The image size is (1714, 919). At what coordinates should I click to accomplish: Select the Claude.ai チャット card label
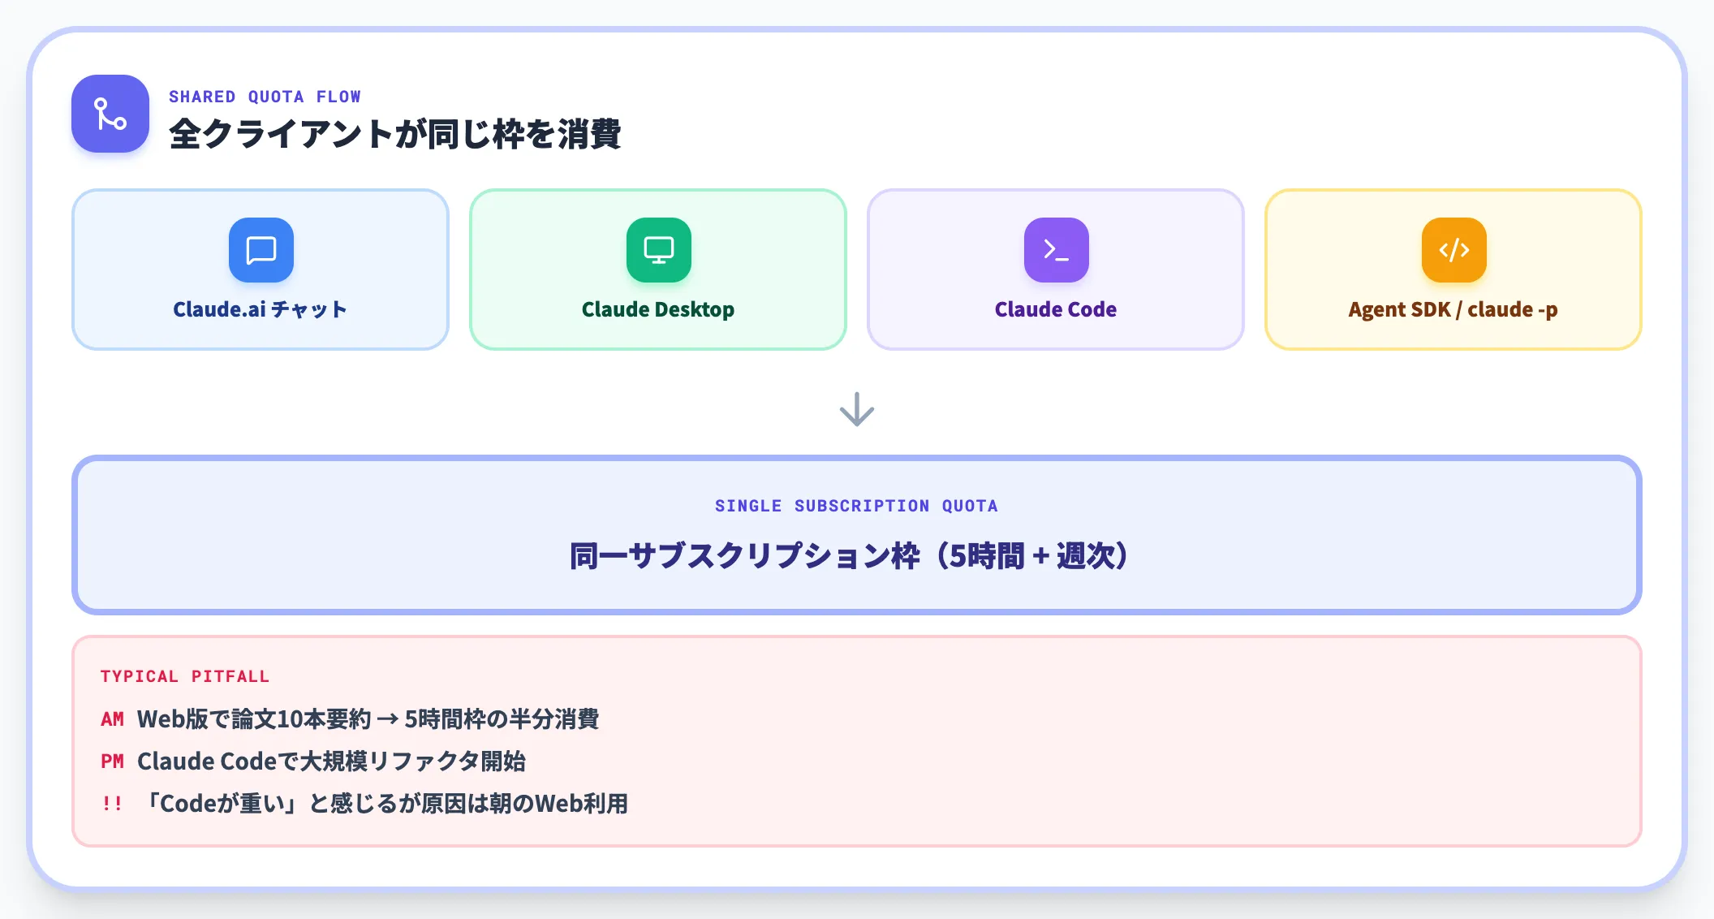(261, 309)
